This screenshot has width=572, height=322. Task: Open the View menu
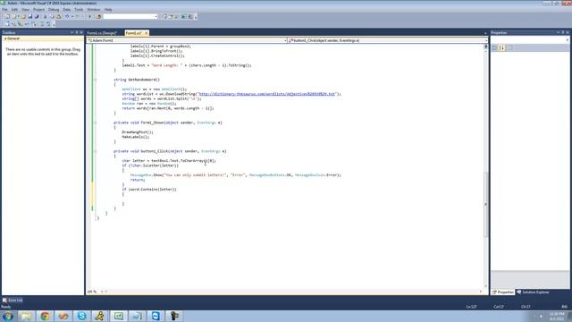point(25,10)
